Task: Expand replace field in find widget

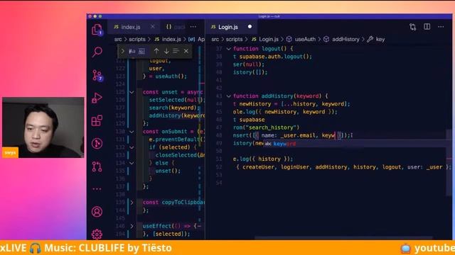Action: pos(122,51)
